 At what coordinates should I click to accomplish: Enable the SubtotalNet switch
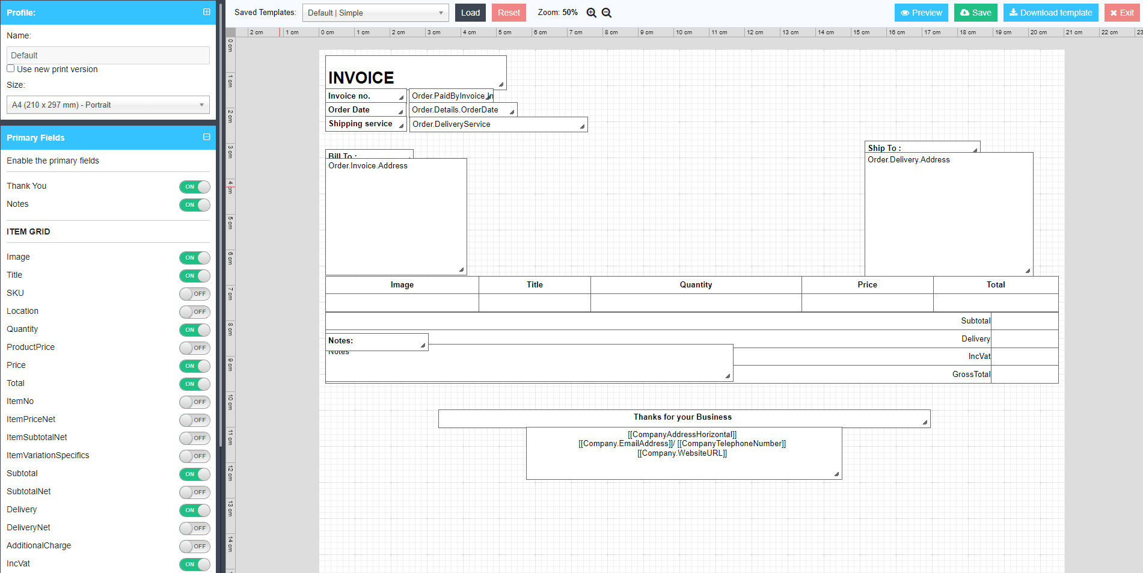pyautogui.click(x=195, y=492)
